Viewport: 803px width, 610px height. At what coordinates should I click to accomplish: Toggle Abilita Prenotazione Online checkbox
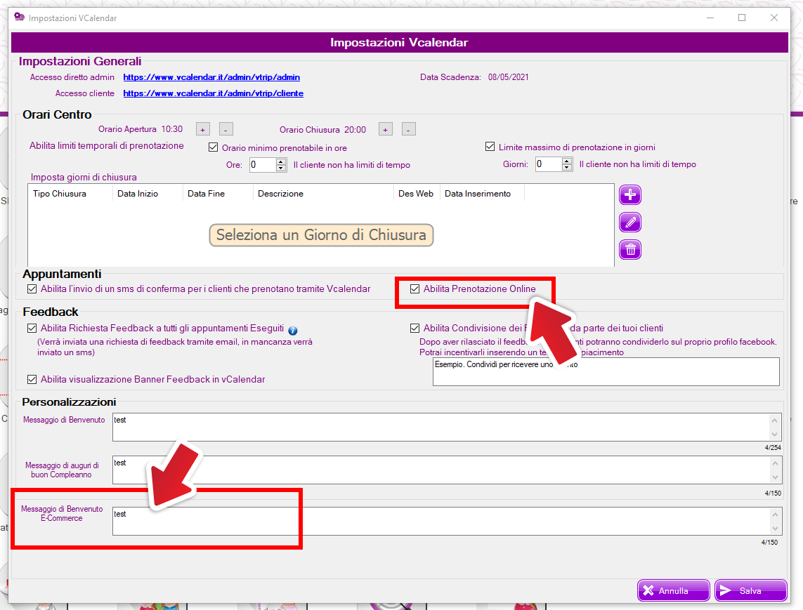click(x=414, y=289)
